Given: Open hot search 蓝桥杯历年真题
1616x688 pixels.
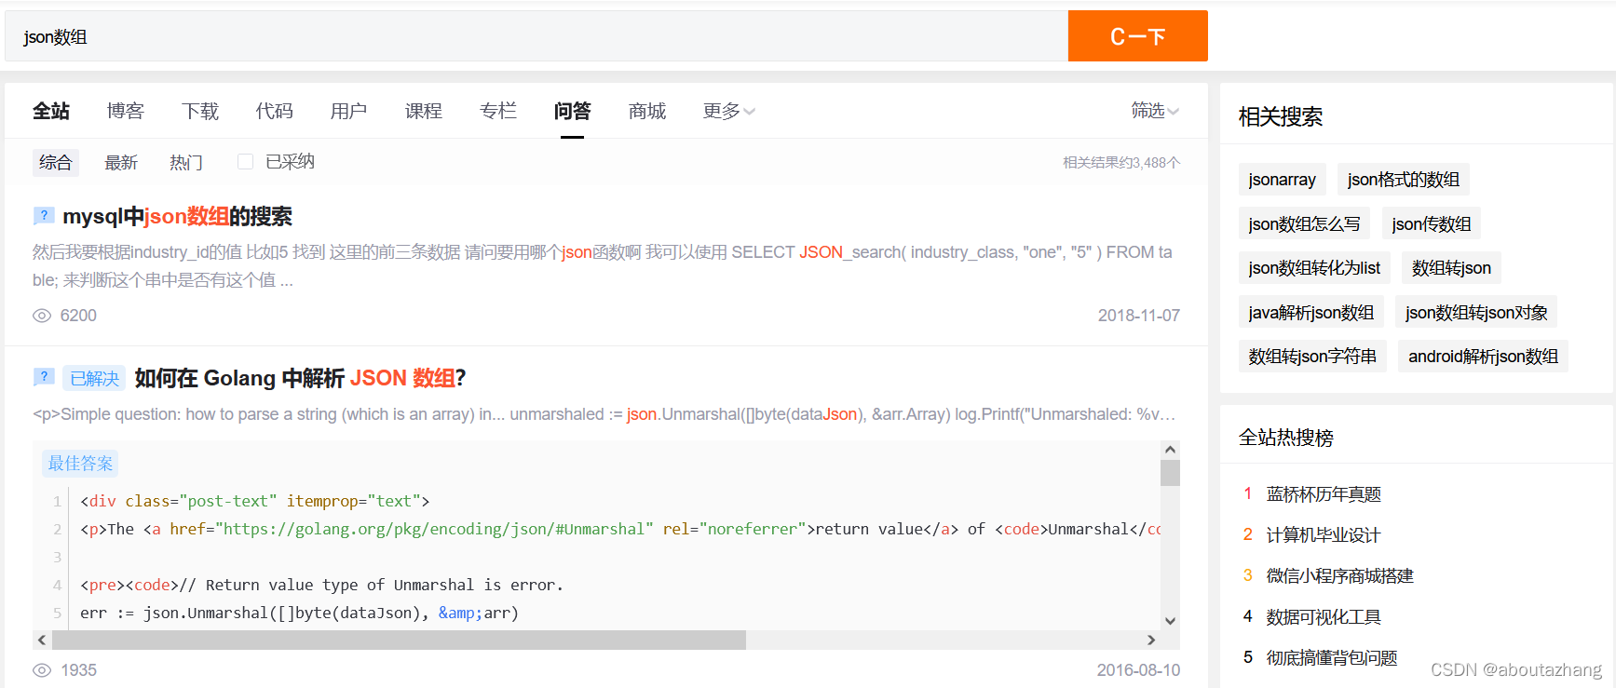Looking at the screenshot, I should click(1324, 494).
